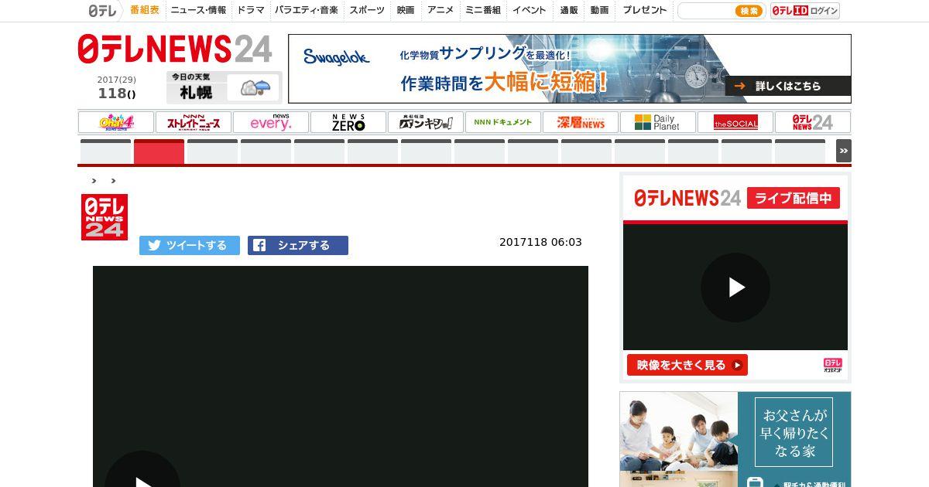Click the Facebook シェアする button
The height and width of the screenshot is (487, 929).
[298, 245]
